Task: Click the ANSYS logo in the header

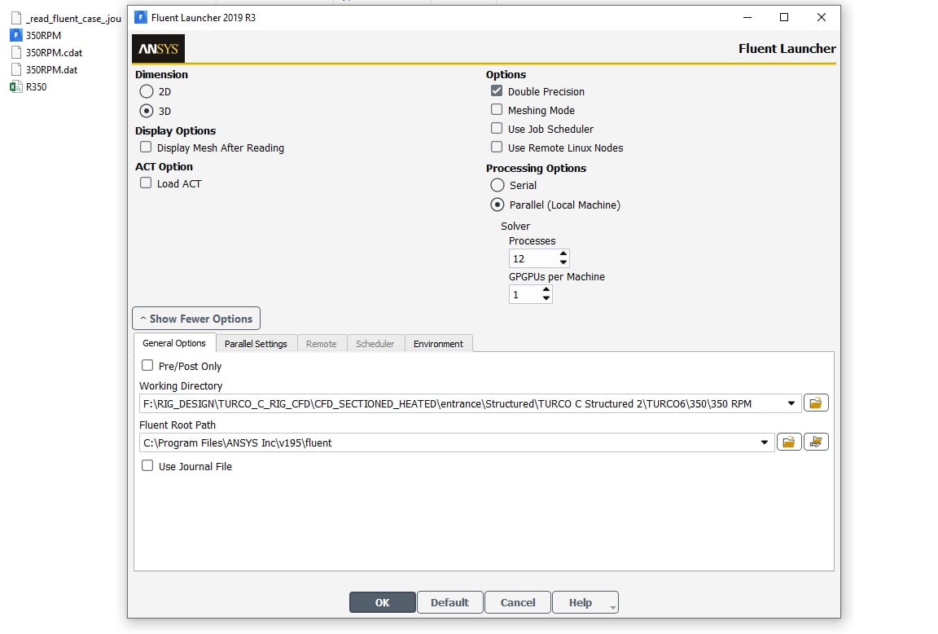Action: pos(159,49)
